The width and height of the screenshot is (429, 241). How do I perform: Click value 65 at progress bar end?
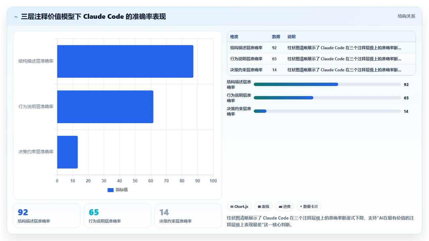(x=406, y=98)
